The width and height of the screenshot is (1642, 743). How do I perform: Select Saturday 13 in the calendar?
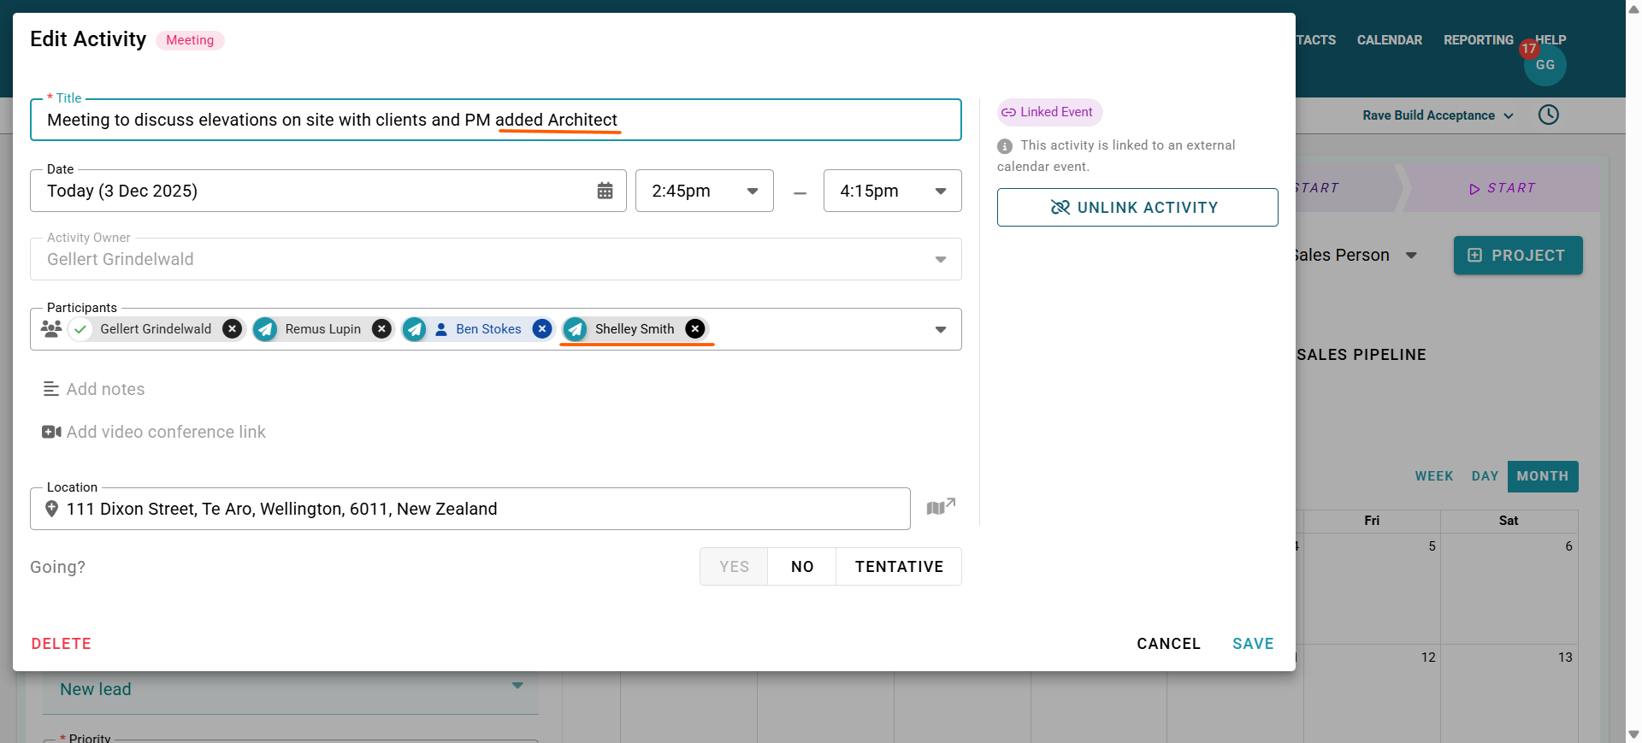(1509, 693)
